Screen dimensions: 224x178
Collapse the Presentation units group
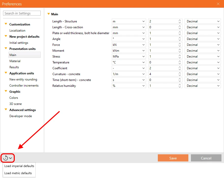(6, 48)
